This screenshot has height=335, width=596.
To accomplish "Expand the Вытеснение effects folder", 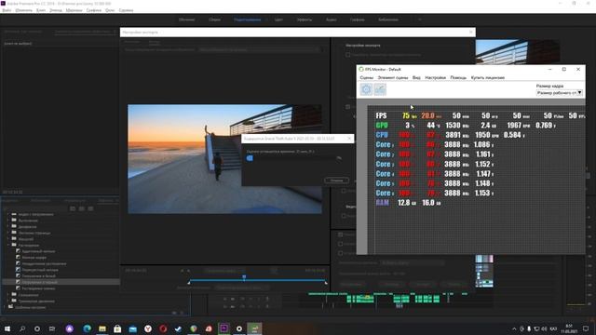I will 8,221.
